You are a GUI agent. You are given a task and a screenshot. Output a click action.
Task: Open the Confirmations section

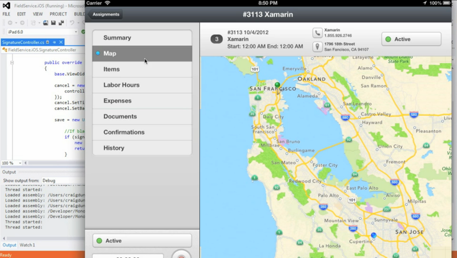click(142, 132)
